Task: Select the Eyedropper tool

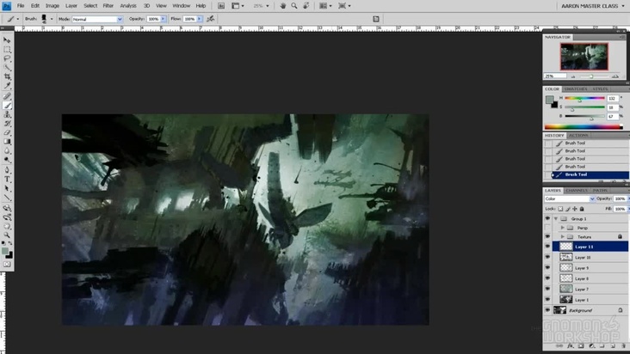Action: (8, 87)
